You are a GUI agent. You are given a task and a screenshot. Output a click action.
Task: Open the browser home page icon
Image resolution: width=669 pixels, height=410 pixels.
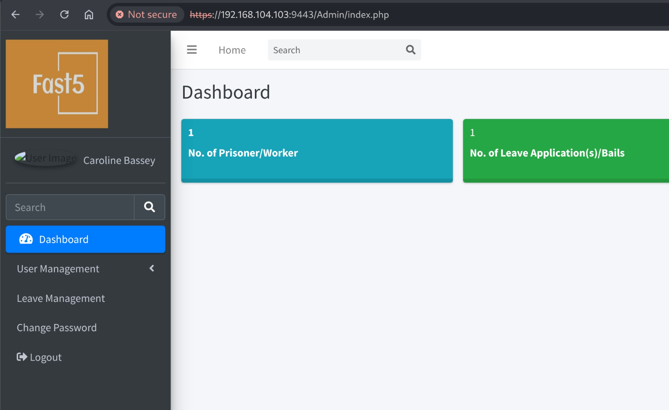tap(89, 15)
